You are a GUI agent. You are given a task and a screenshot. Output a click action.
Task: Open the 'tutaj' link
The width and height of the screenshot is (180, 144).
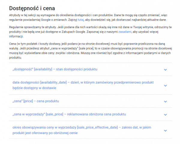pyautogui.click(x=81, y=20)
